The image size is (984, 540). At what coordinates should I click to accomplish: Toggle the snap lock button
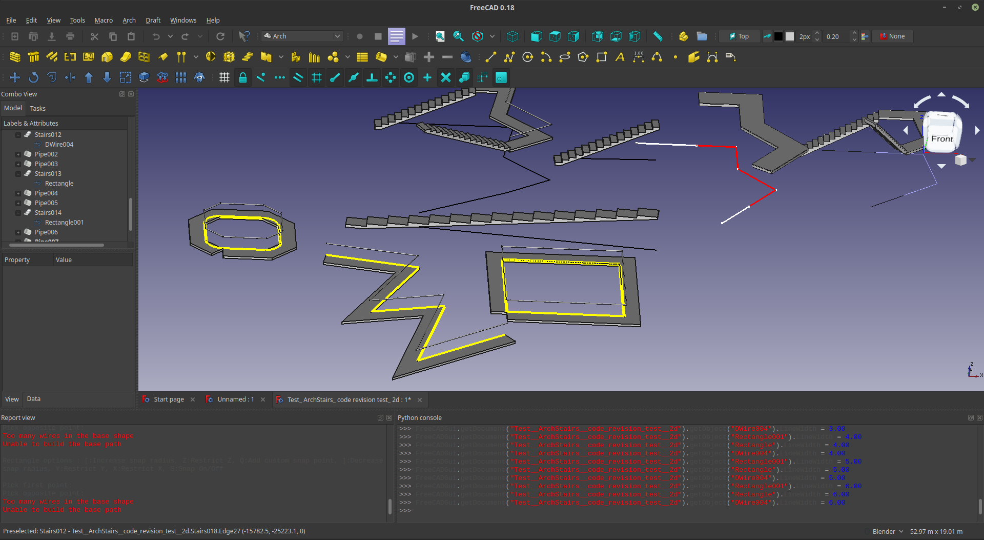tap(242, 77)
